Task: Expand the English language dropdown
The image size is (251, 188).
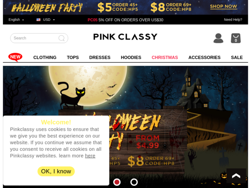Action: click(16, 20)
